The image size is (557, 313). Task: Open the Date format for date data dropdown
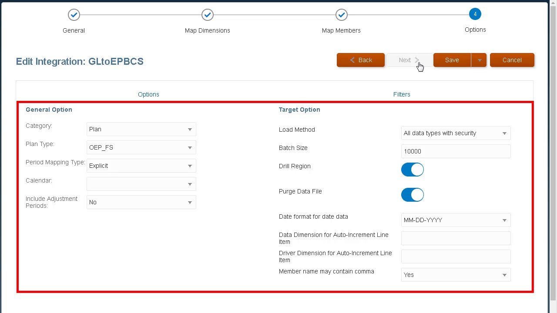point(456,220)
